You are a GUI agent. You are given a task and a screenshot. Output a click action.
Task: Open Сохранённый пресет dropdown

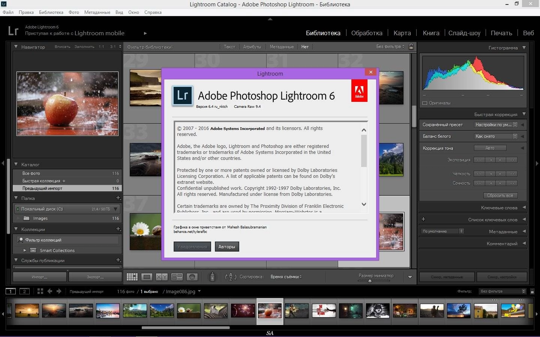496,125
